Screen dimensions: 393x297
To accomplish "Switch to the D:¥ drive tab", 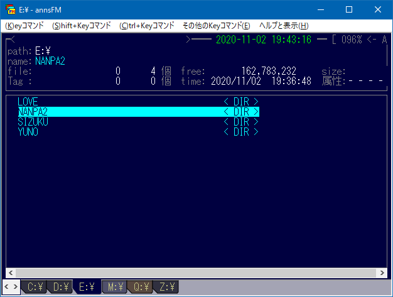I will pos(60,287).
